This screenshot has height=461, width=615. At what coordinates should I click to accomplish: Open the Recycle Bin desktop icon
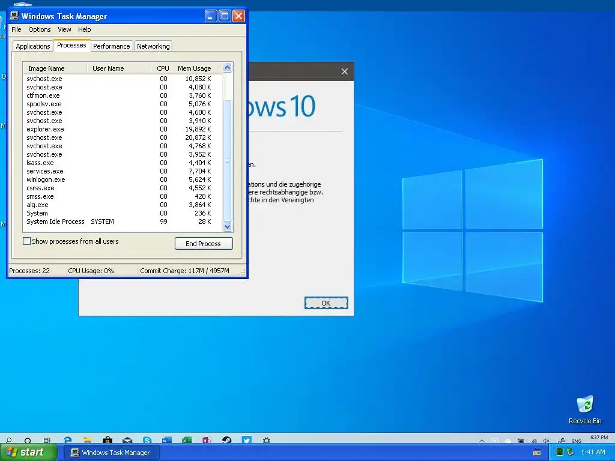click(585, 409)
